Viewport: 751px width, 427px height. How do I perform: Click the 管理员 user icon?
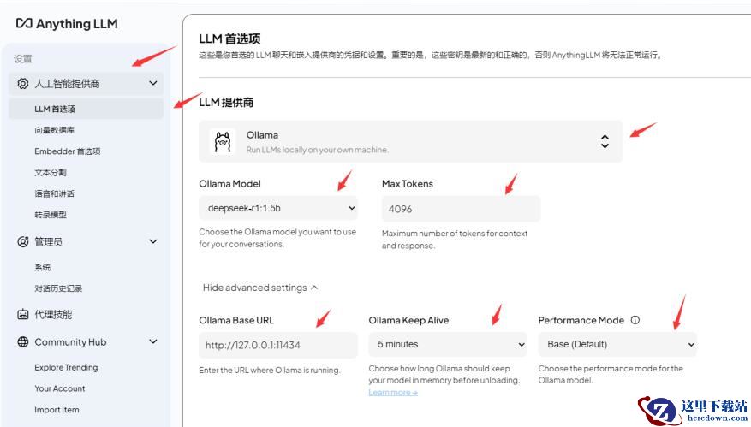coord(22,242)
